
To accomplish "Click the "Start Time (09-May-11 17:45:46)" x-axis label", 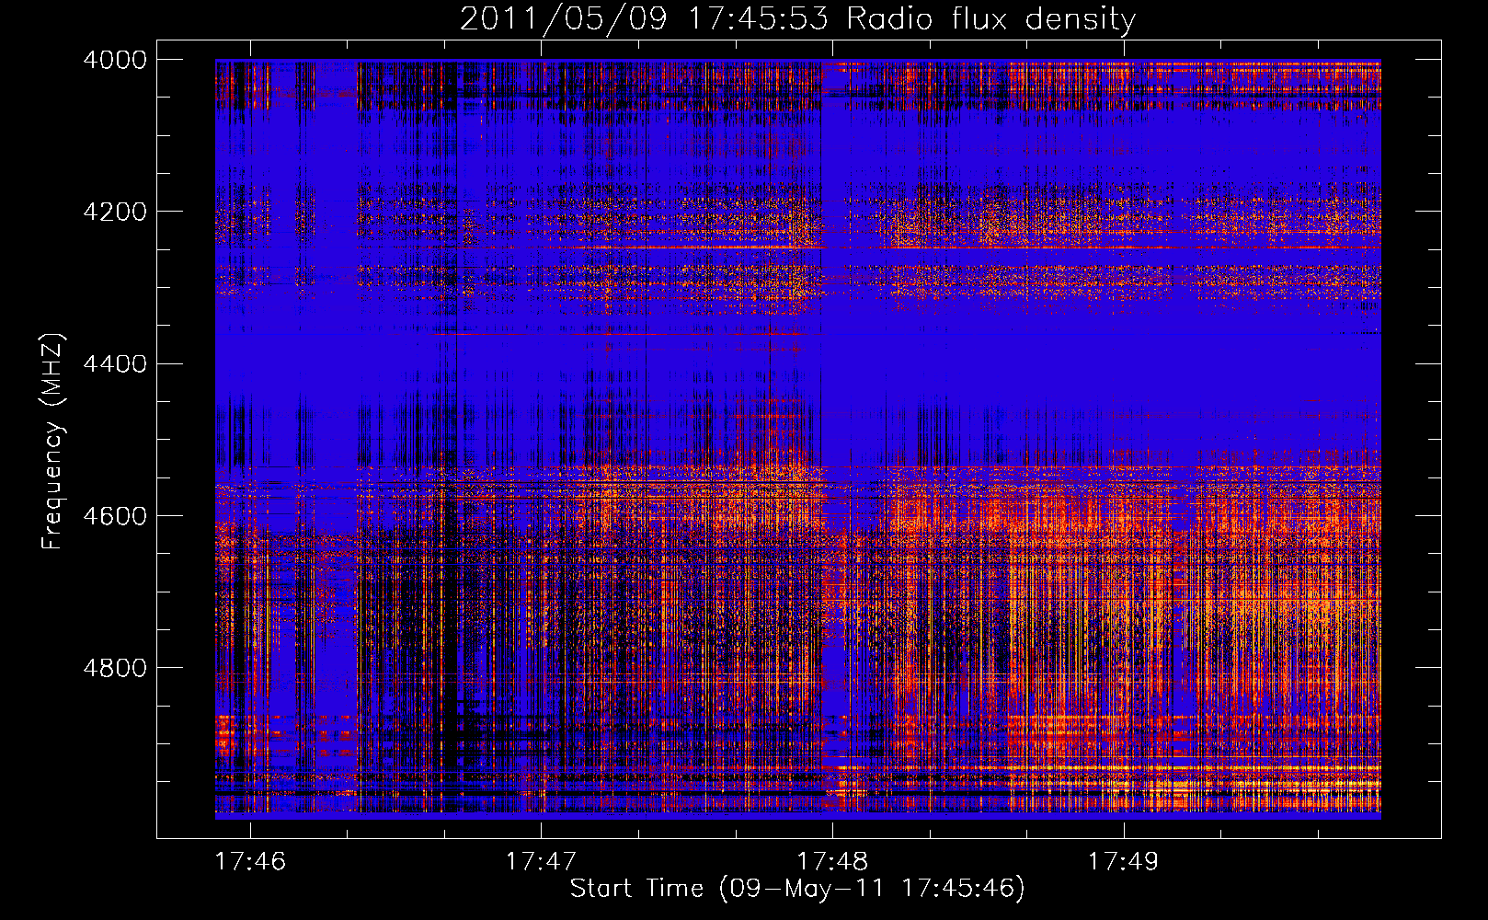I will [x=797, y=889].
